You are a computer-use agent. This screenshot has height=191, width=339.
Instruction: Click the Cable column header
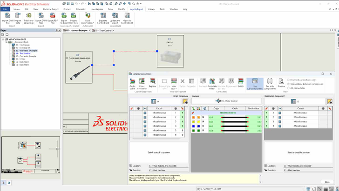pyautogui.click(x=235, y=108)
